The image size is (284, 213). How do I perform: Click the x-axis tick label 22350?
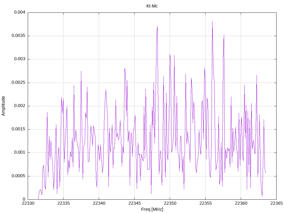coord(170,203)
